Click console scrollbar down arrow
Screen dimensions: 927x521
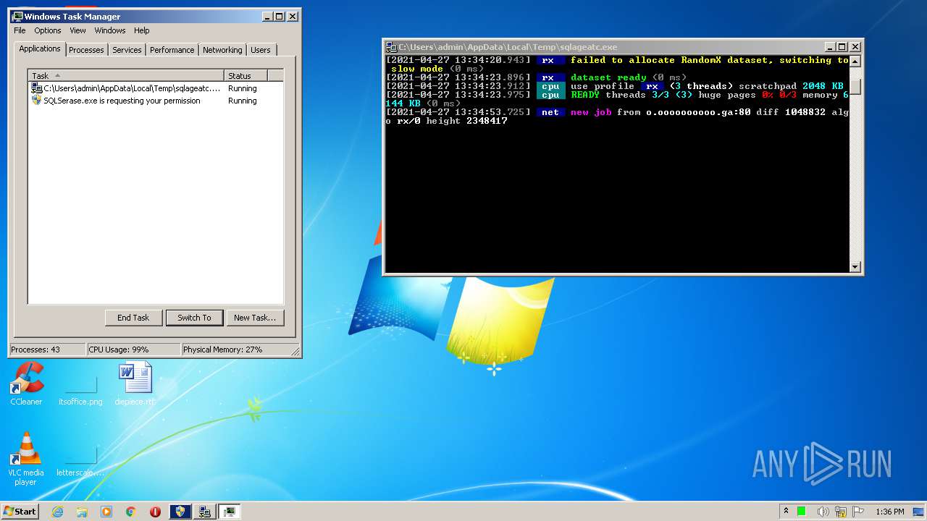(x=855, y=267)
